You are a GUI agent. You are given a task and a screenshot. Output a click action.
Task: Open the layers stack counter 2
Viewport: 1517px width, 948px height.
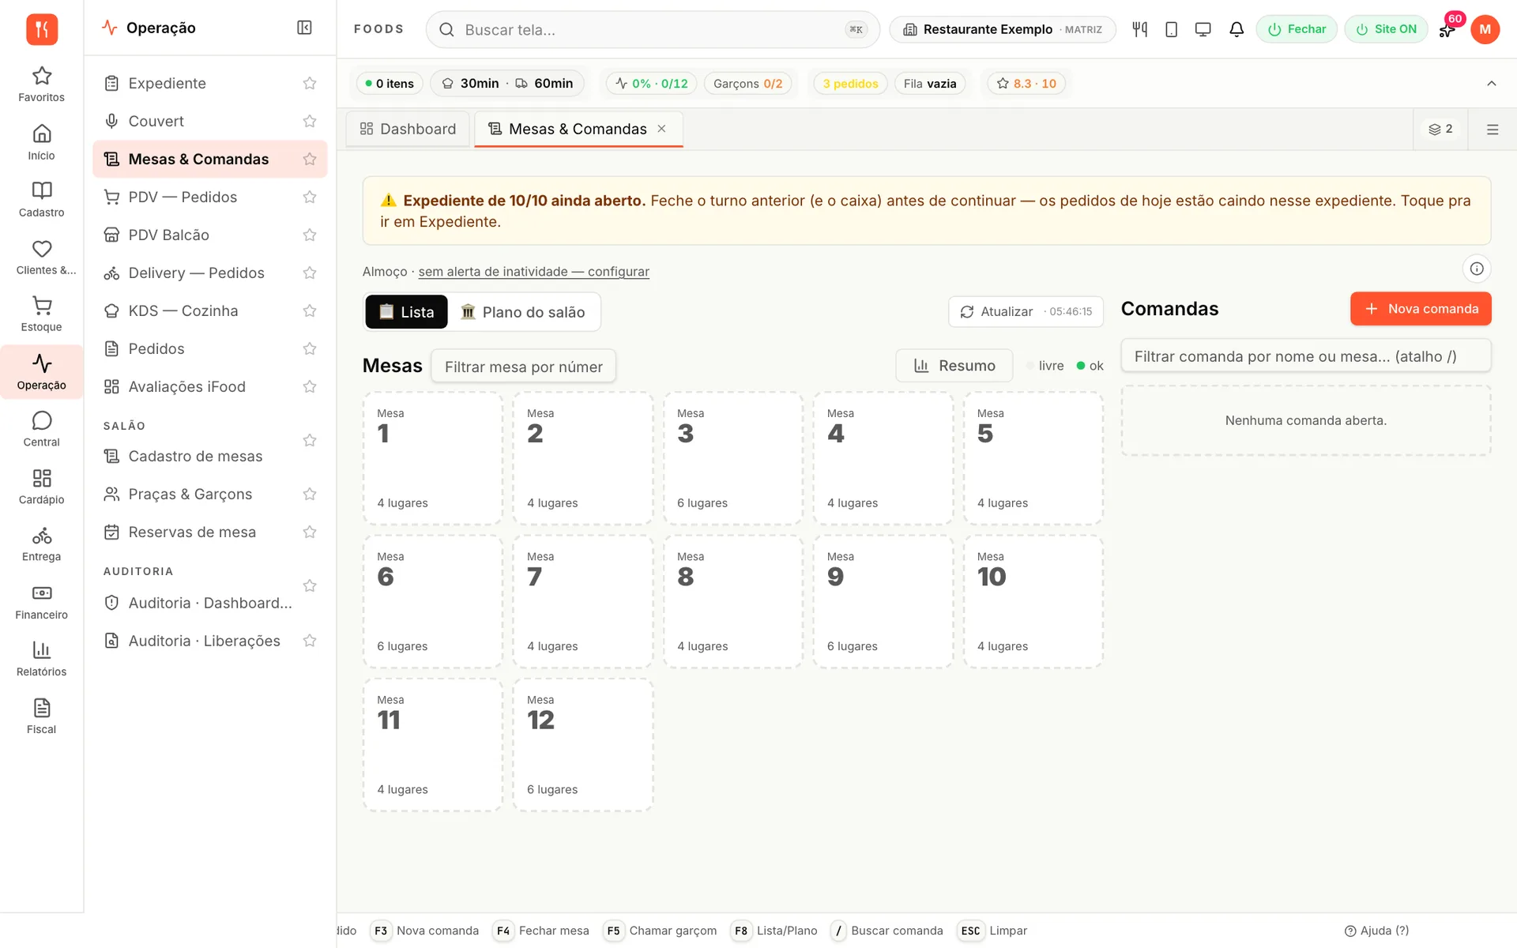pos(1440,129)
